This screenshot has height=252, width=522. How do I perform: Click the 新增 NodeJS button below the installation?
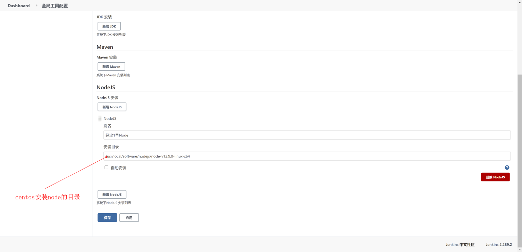pos(112,195)
